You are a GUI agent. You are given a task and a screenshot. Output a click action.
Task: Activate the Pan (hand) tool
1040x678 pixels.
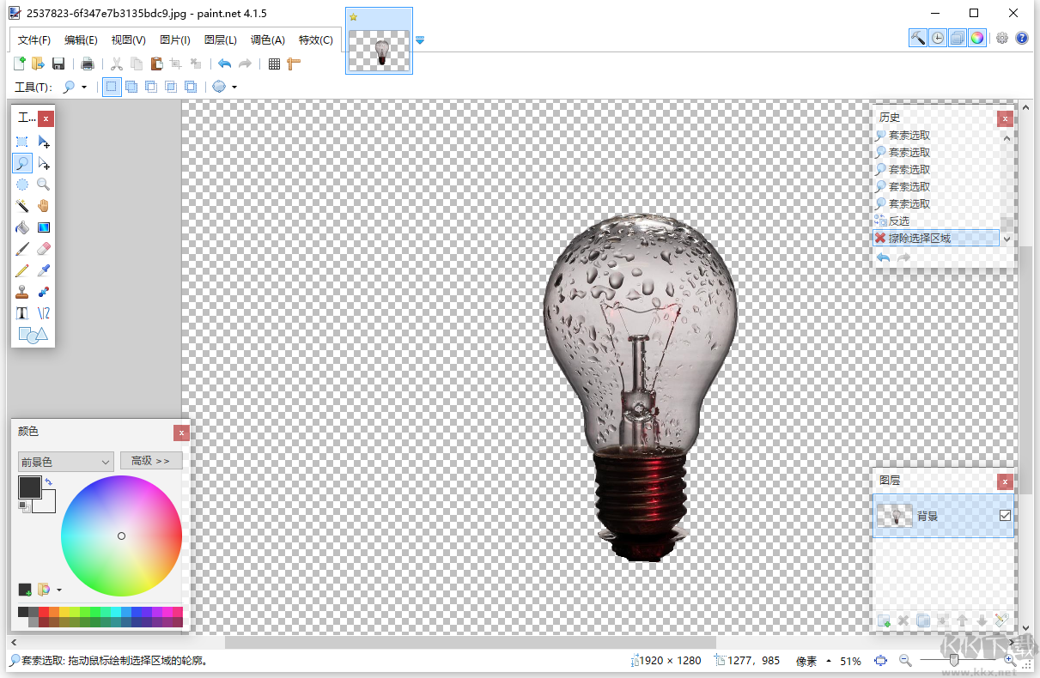(43, 205)
